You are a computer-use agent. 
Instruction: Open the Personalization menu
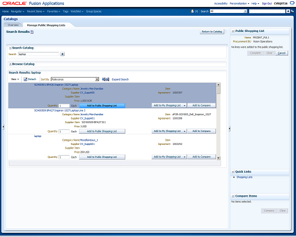click(240, 3)
